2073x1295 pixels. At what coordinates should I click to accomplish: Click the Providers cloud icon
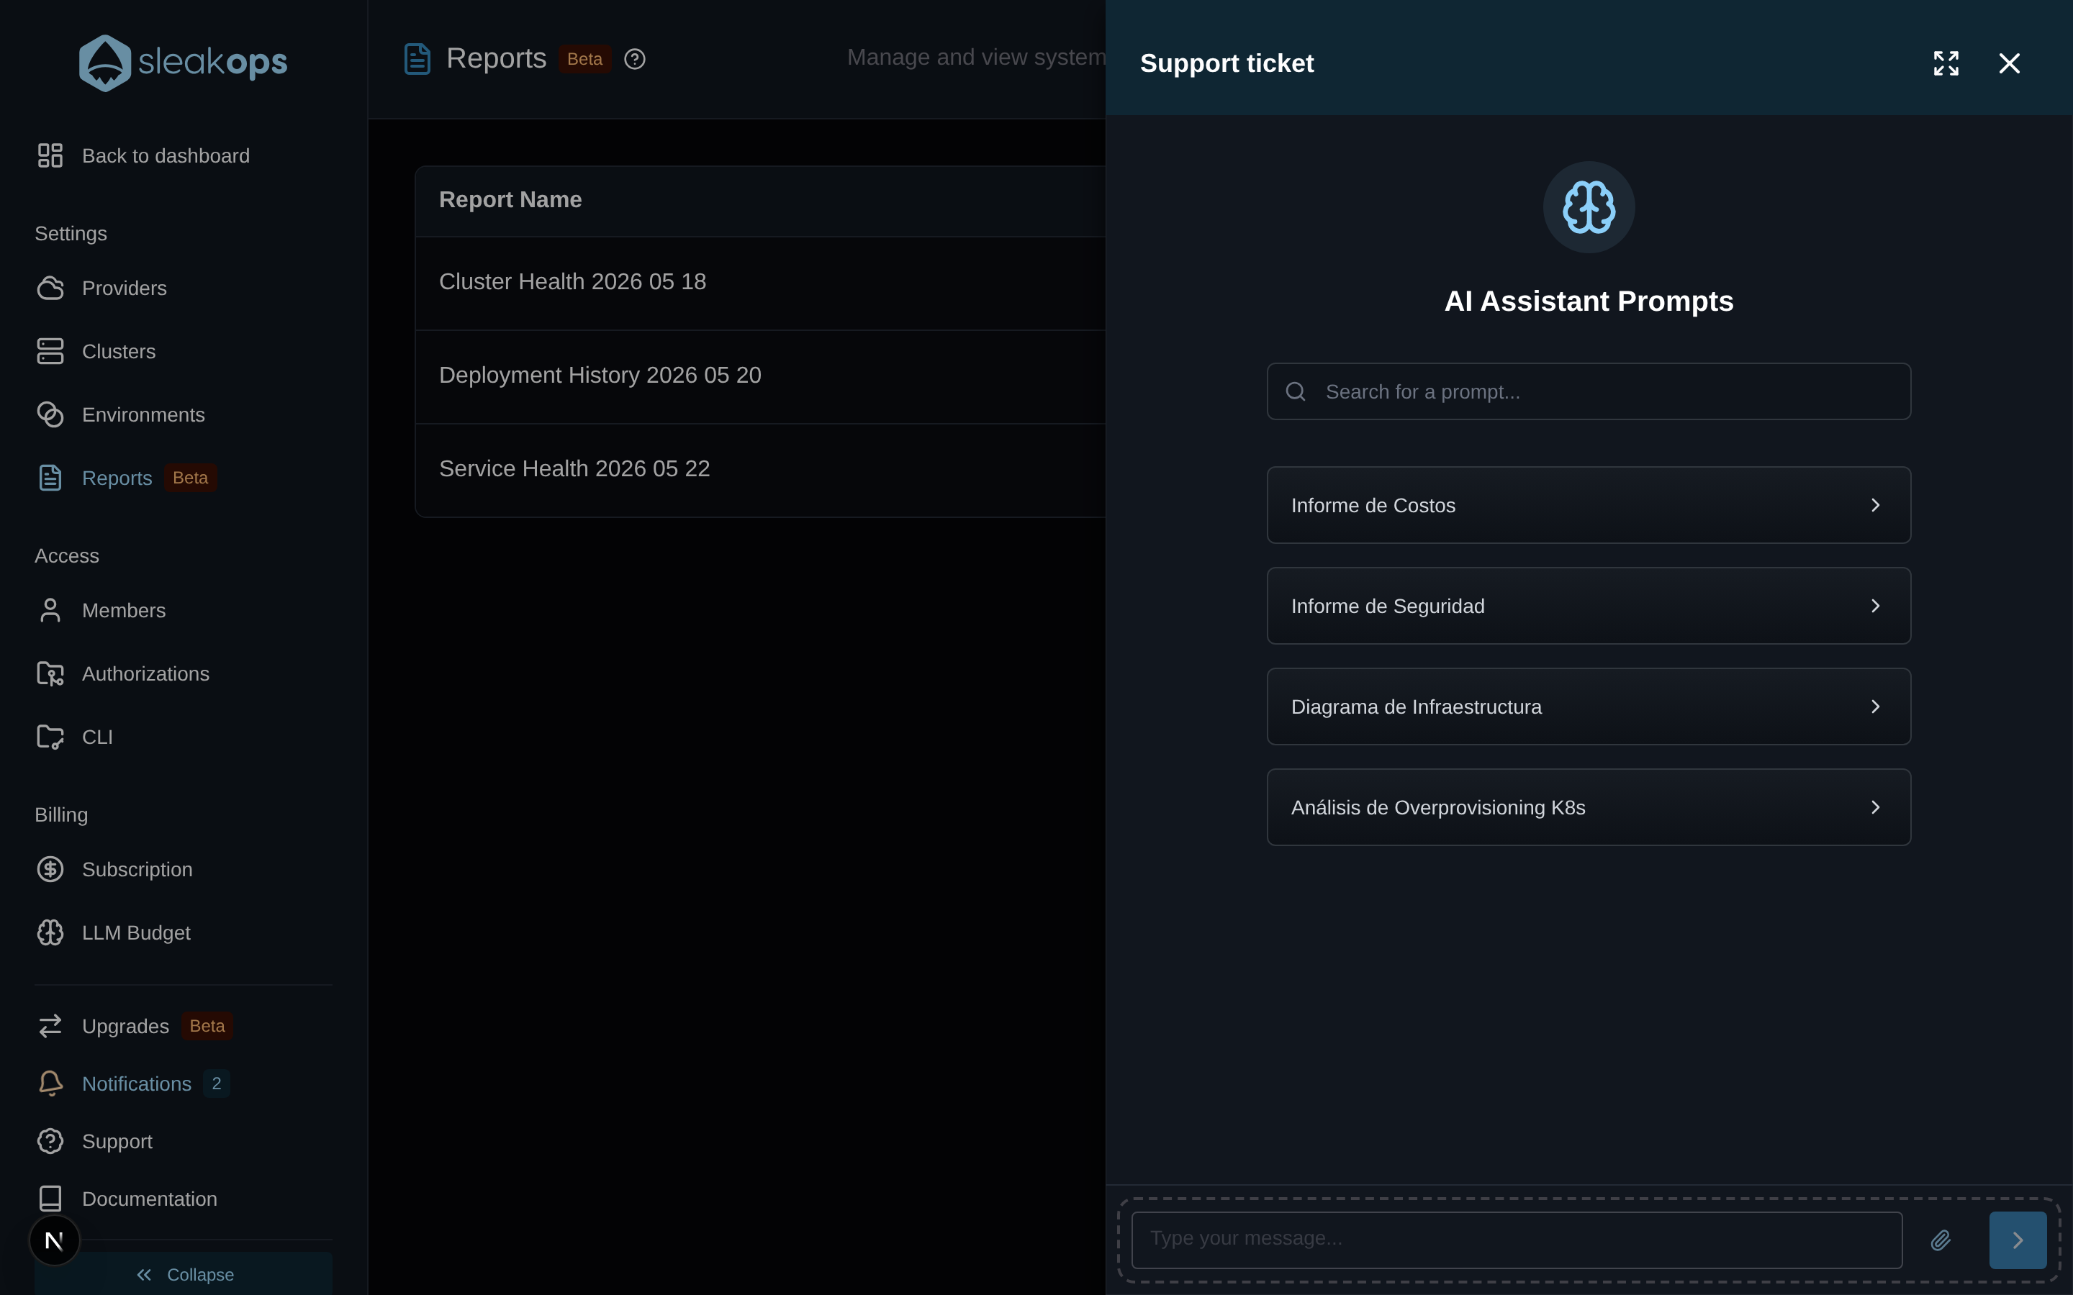[x=50, y=288]
